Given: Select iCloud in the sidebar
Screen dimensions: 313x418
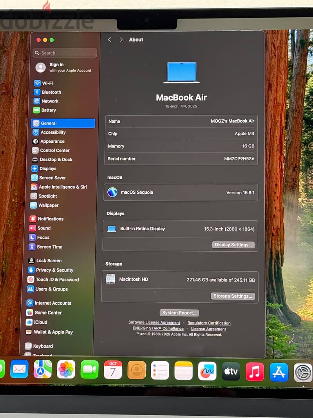Looking at the screenshot, I should 36,322.
